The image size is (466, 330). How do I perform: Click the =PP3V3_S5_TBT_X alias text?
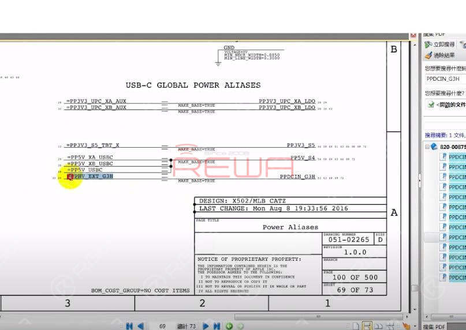tap(93, 145)
